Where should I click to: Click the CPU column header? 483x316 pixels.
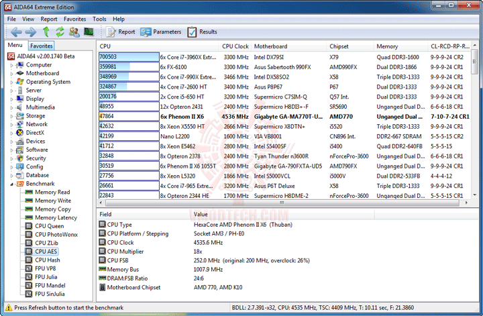pyautogui.click(x=158, y=46)
